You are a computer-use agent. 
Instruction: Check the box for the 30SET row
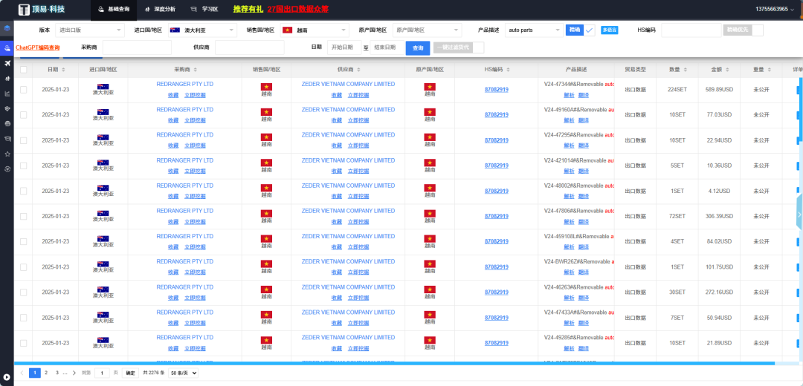(x=23, y=292)
